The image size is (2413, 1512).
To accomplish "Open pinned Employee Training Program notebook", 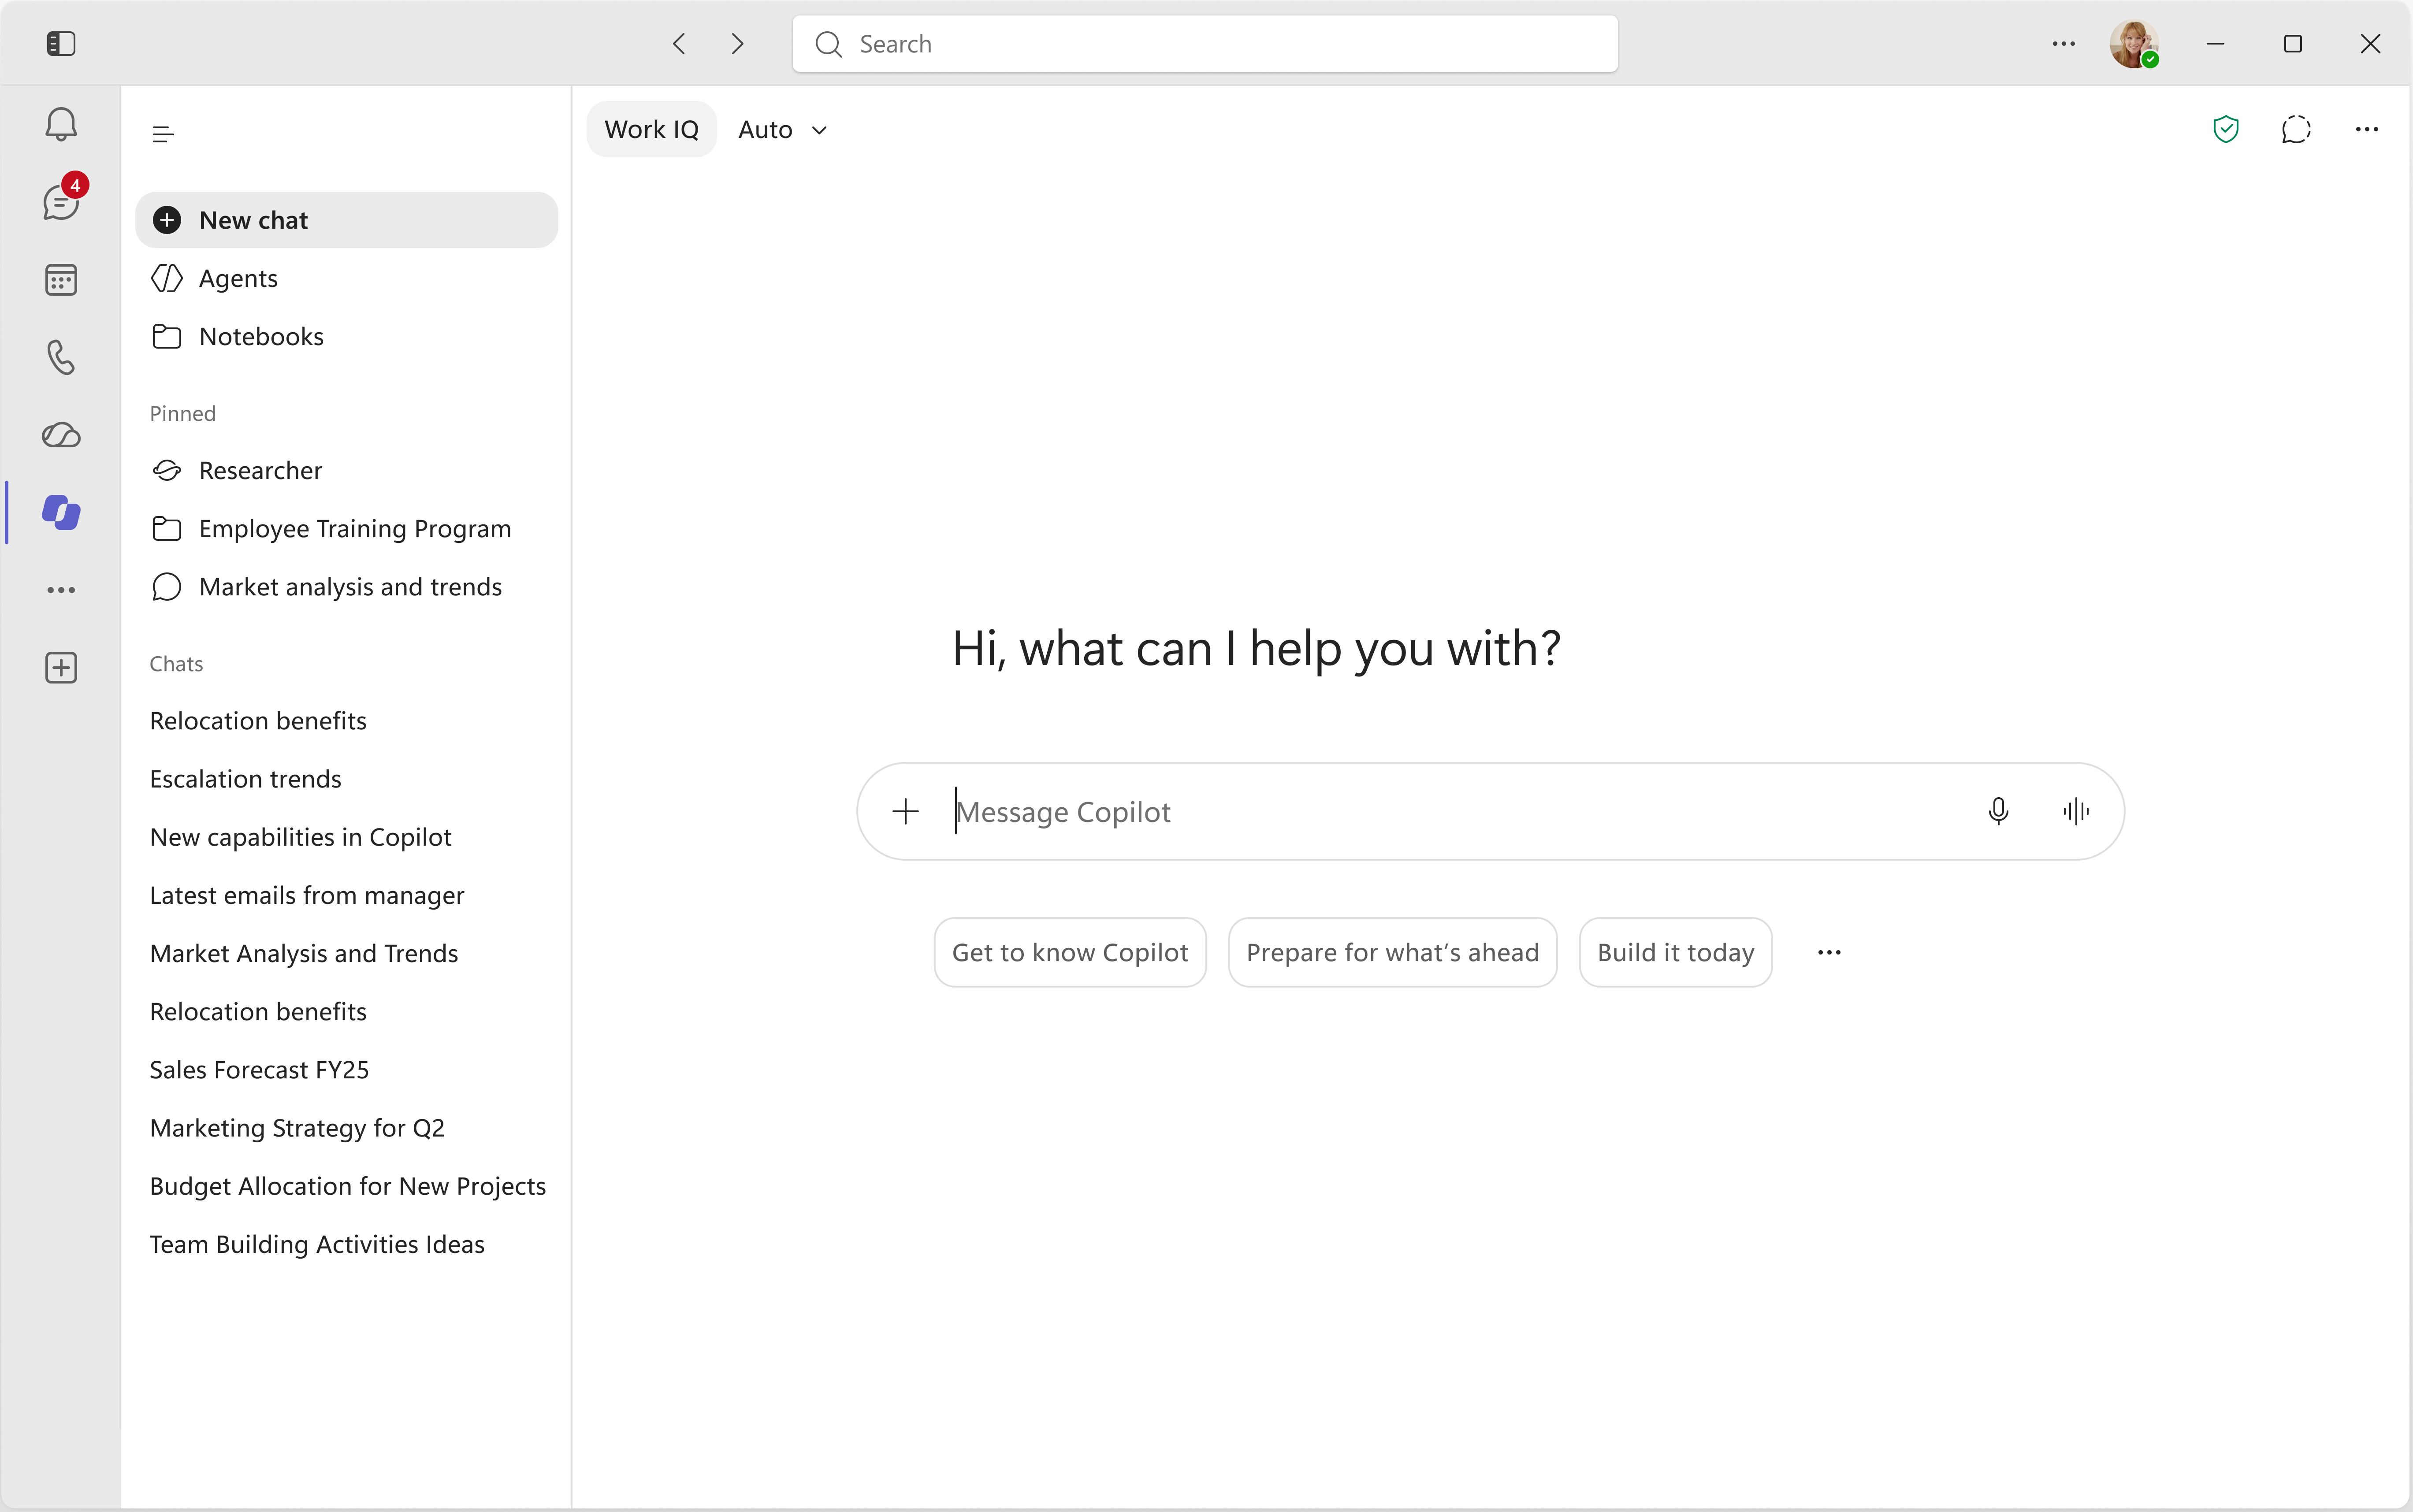I will pos(346,528).
